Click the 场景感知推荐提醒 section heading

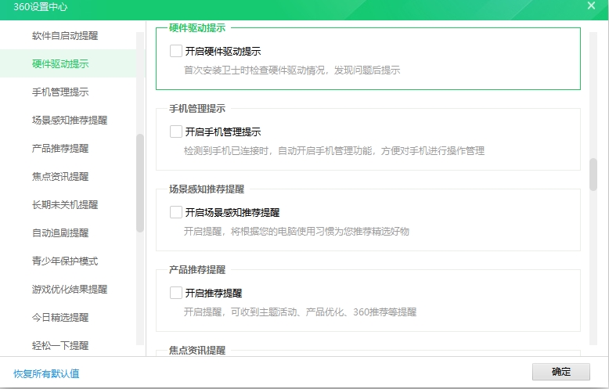(207, 189)
